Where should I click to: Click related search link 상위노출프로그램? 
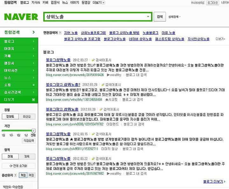[x=93, y=33]
